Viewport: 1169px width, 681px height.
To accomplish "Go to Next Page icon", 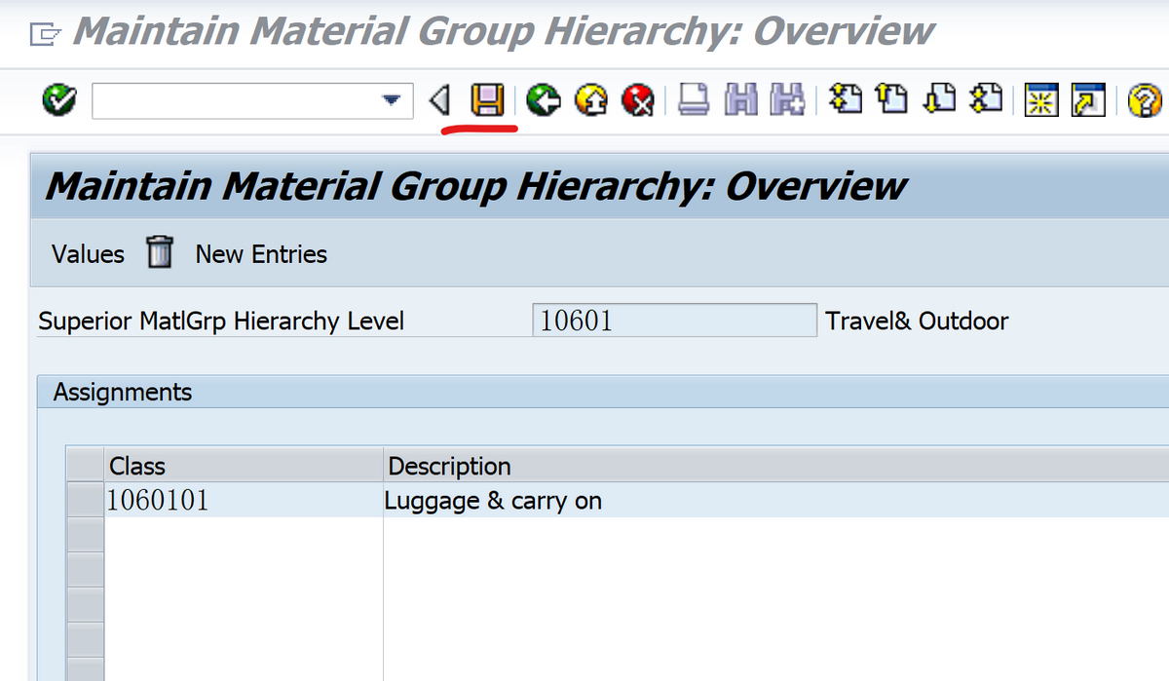I will (940, 99).
